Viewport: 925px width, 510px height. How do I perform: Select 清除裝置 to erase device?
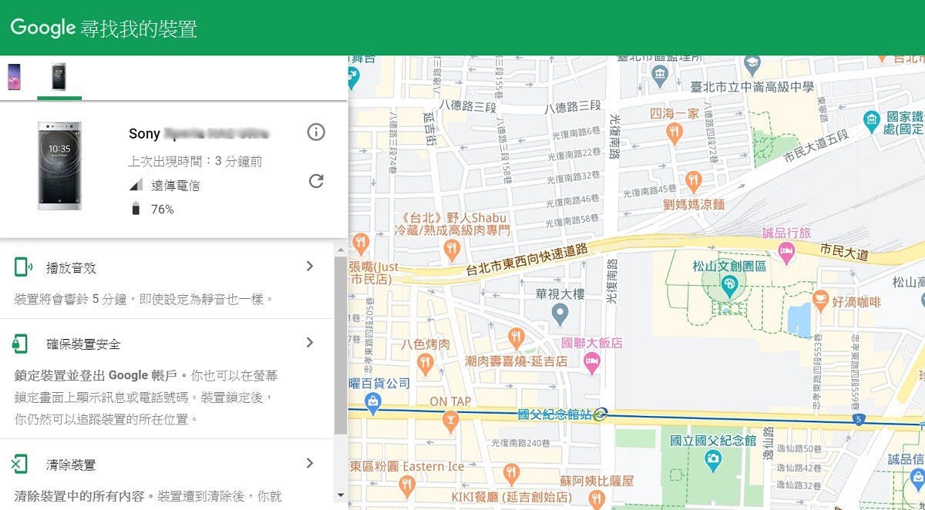point(71,465)
